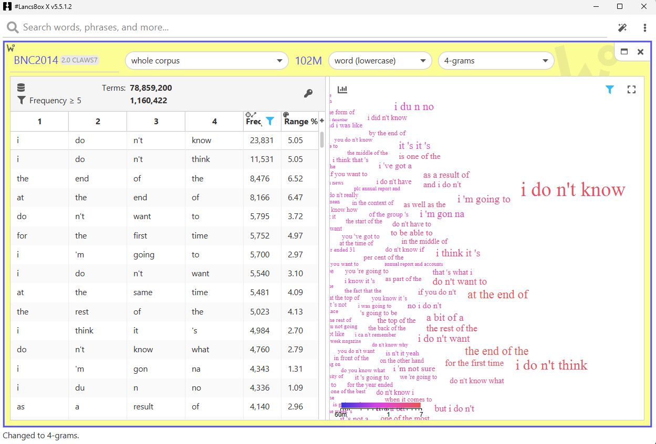Expand word cloud to fullscreen
Screen dimensions: 656x444
tap(631, 90)
